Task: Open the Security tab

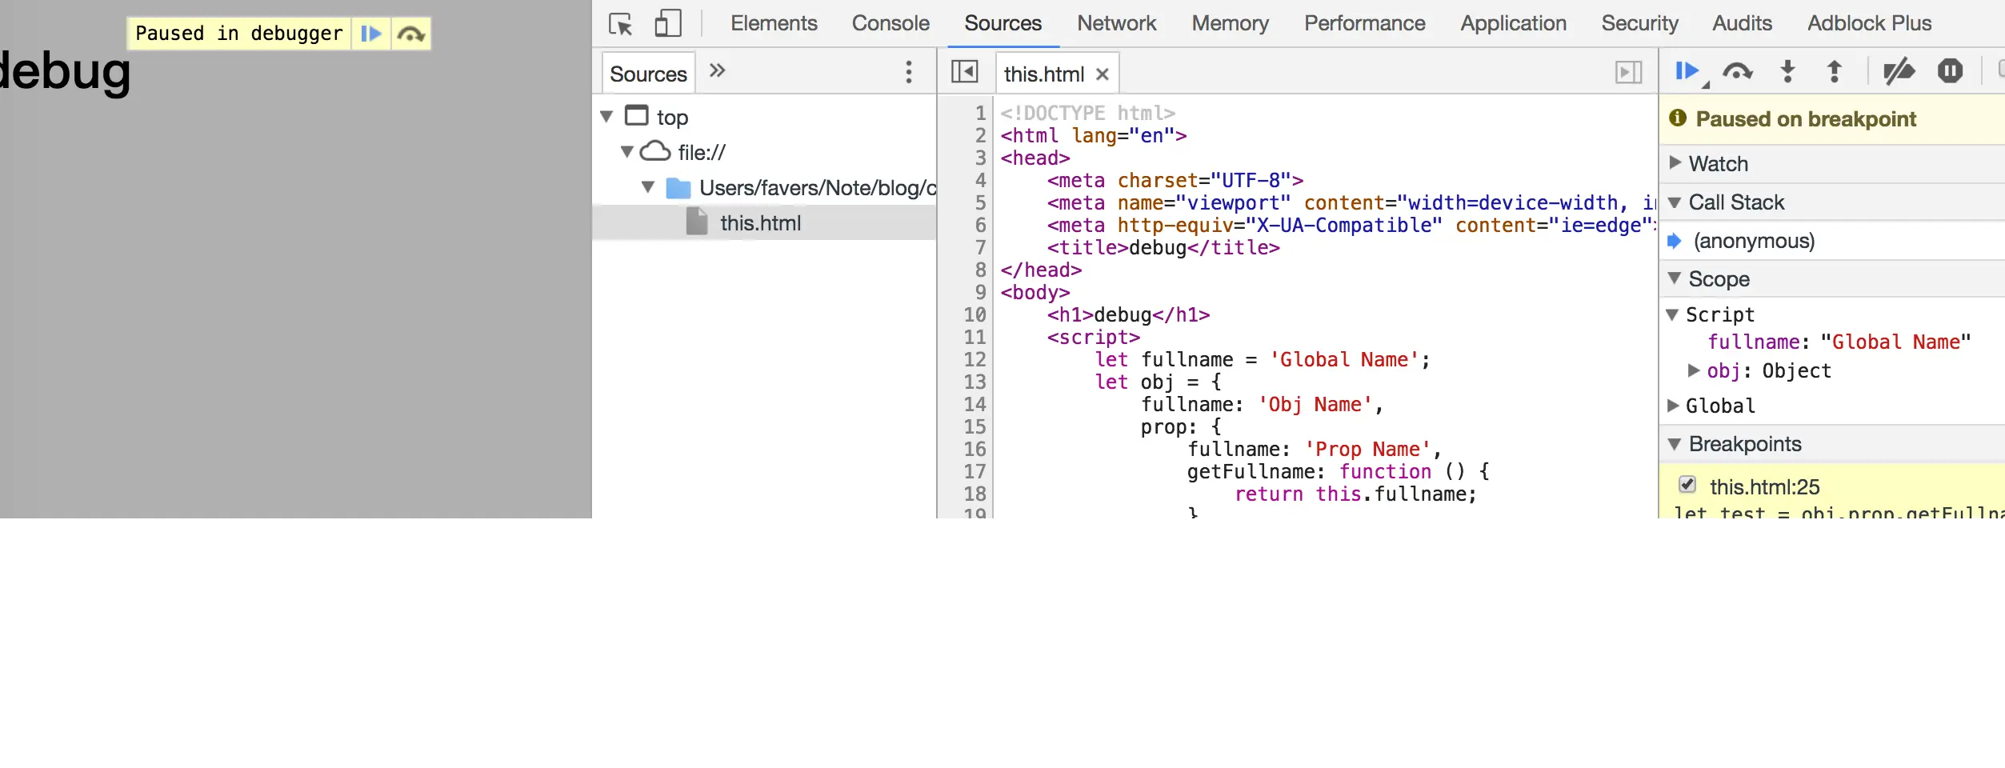Action: (1639, 23)
